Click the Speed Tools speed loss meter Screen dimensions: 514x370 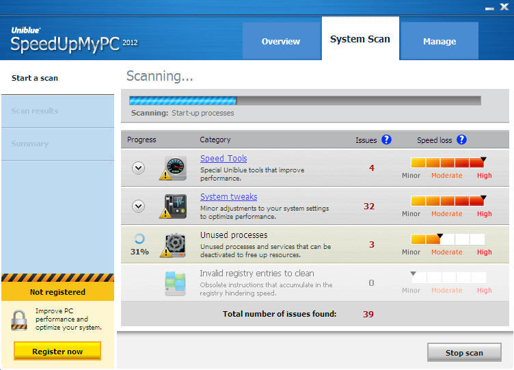click(447, 163)
